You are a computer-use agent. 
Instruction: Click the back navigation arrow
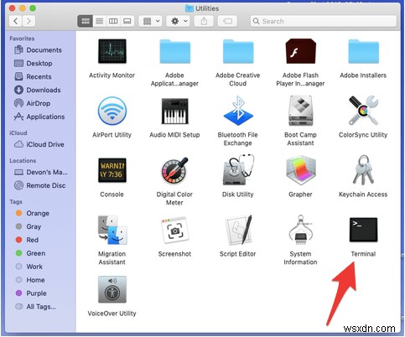[16, 21]
